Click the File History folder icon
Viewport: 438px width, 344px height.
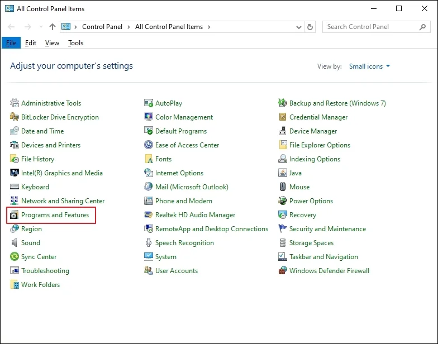point(15,159)
